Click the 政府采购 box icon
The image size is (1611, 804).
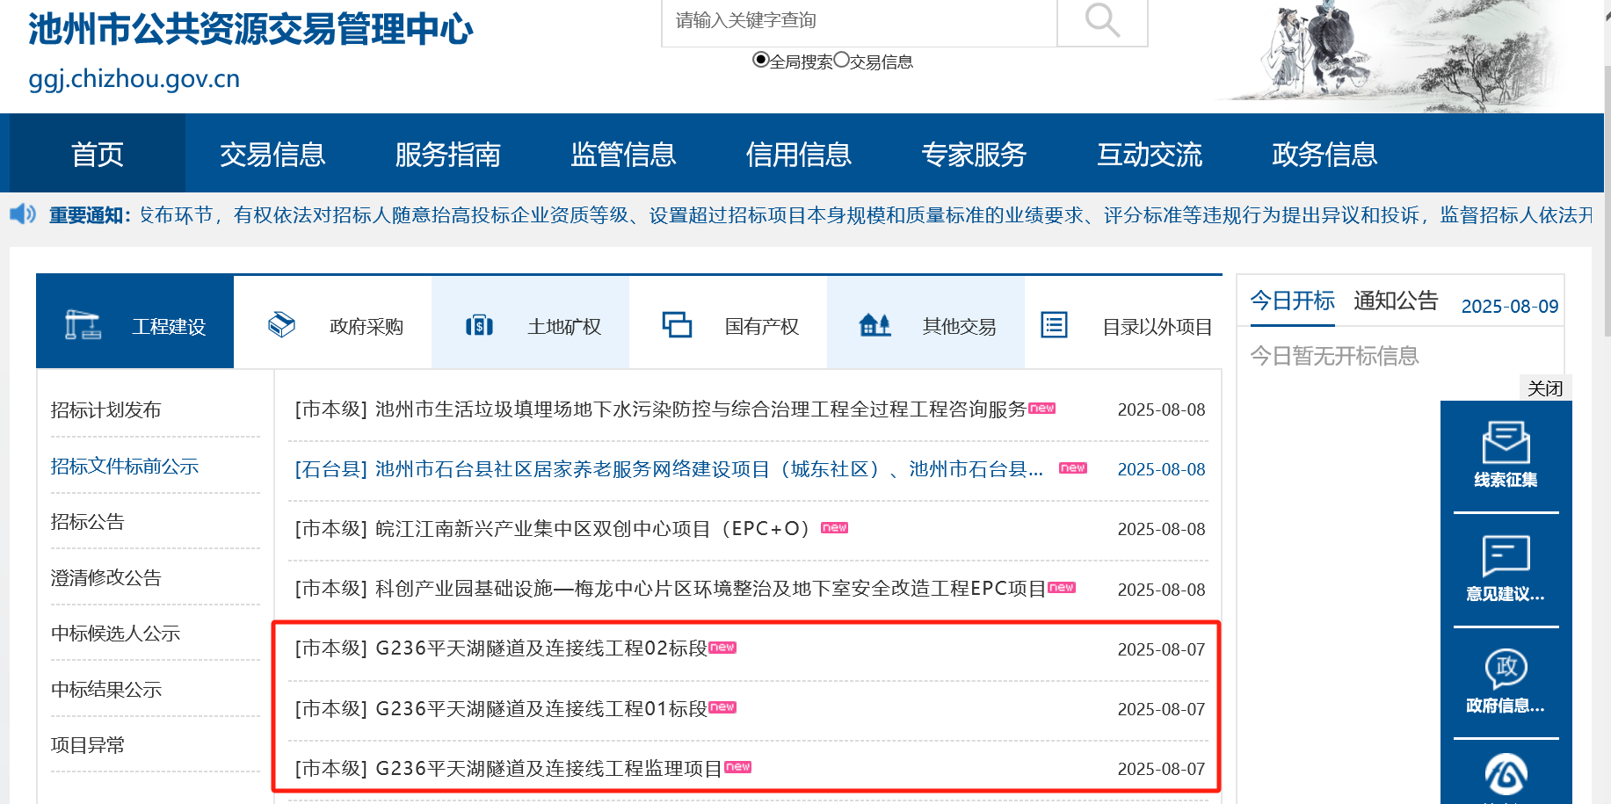[281, 325]
